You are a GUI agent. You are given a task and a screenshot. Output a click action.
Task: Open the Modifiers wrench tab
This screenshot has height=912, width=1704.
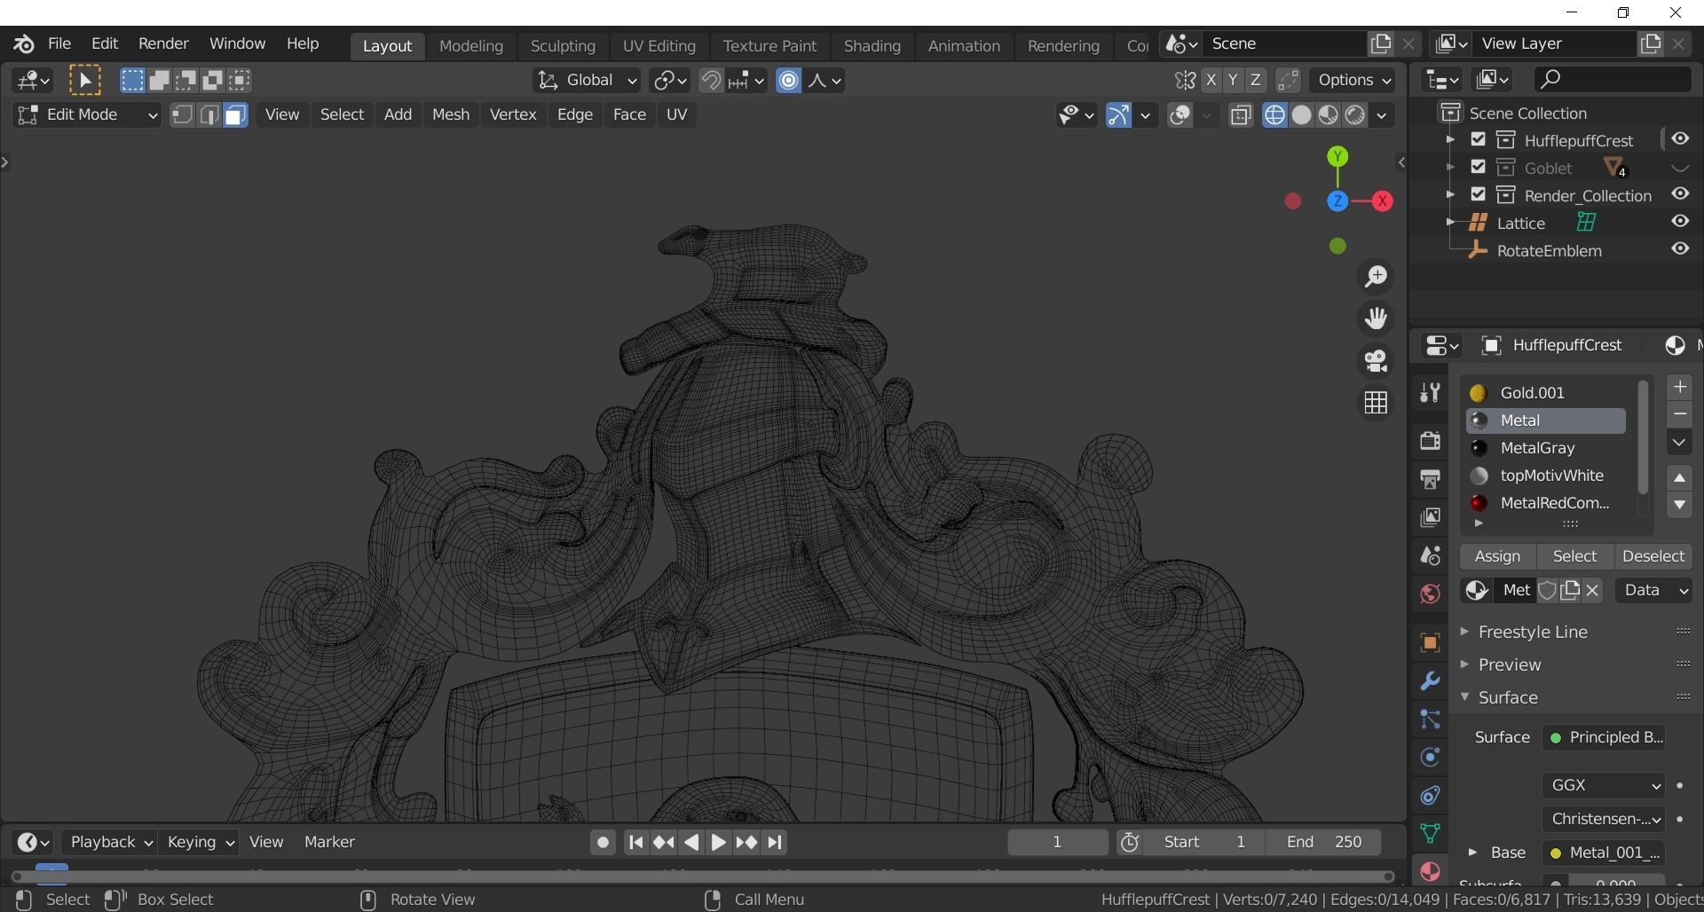click(1430, 680)
